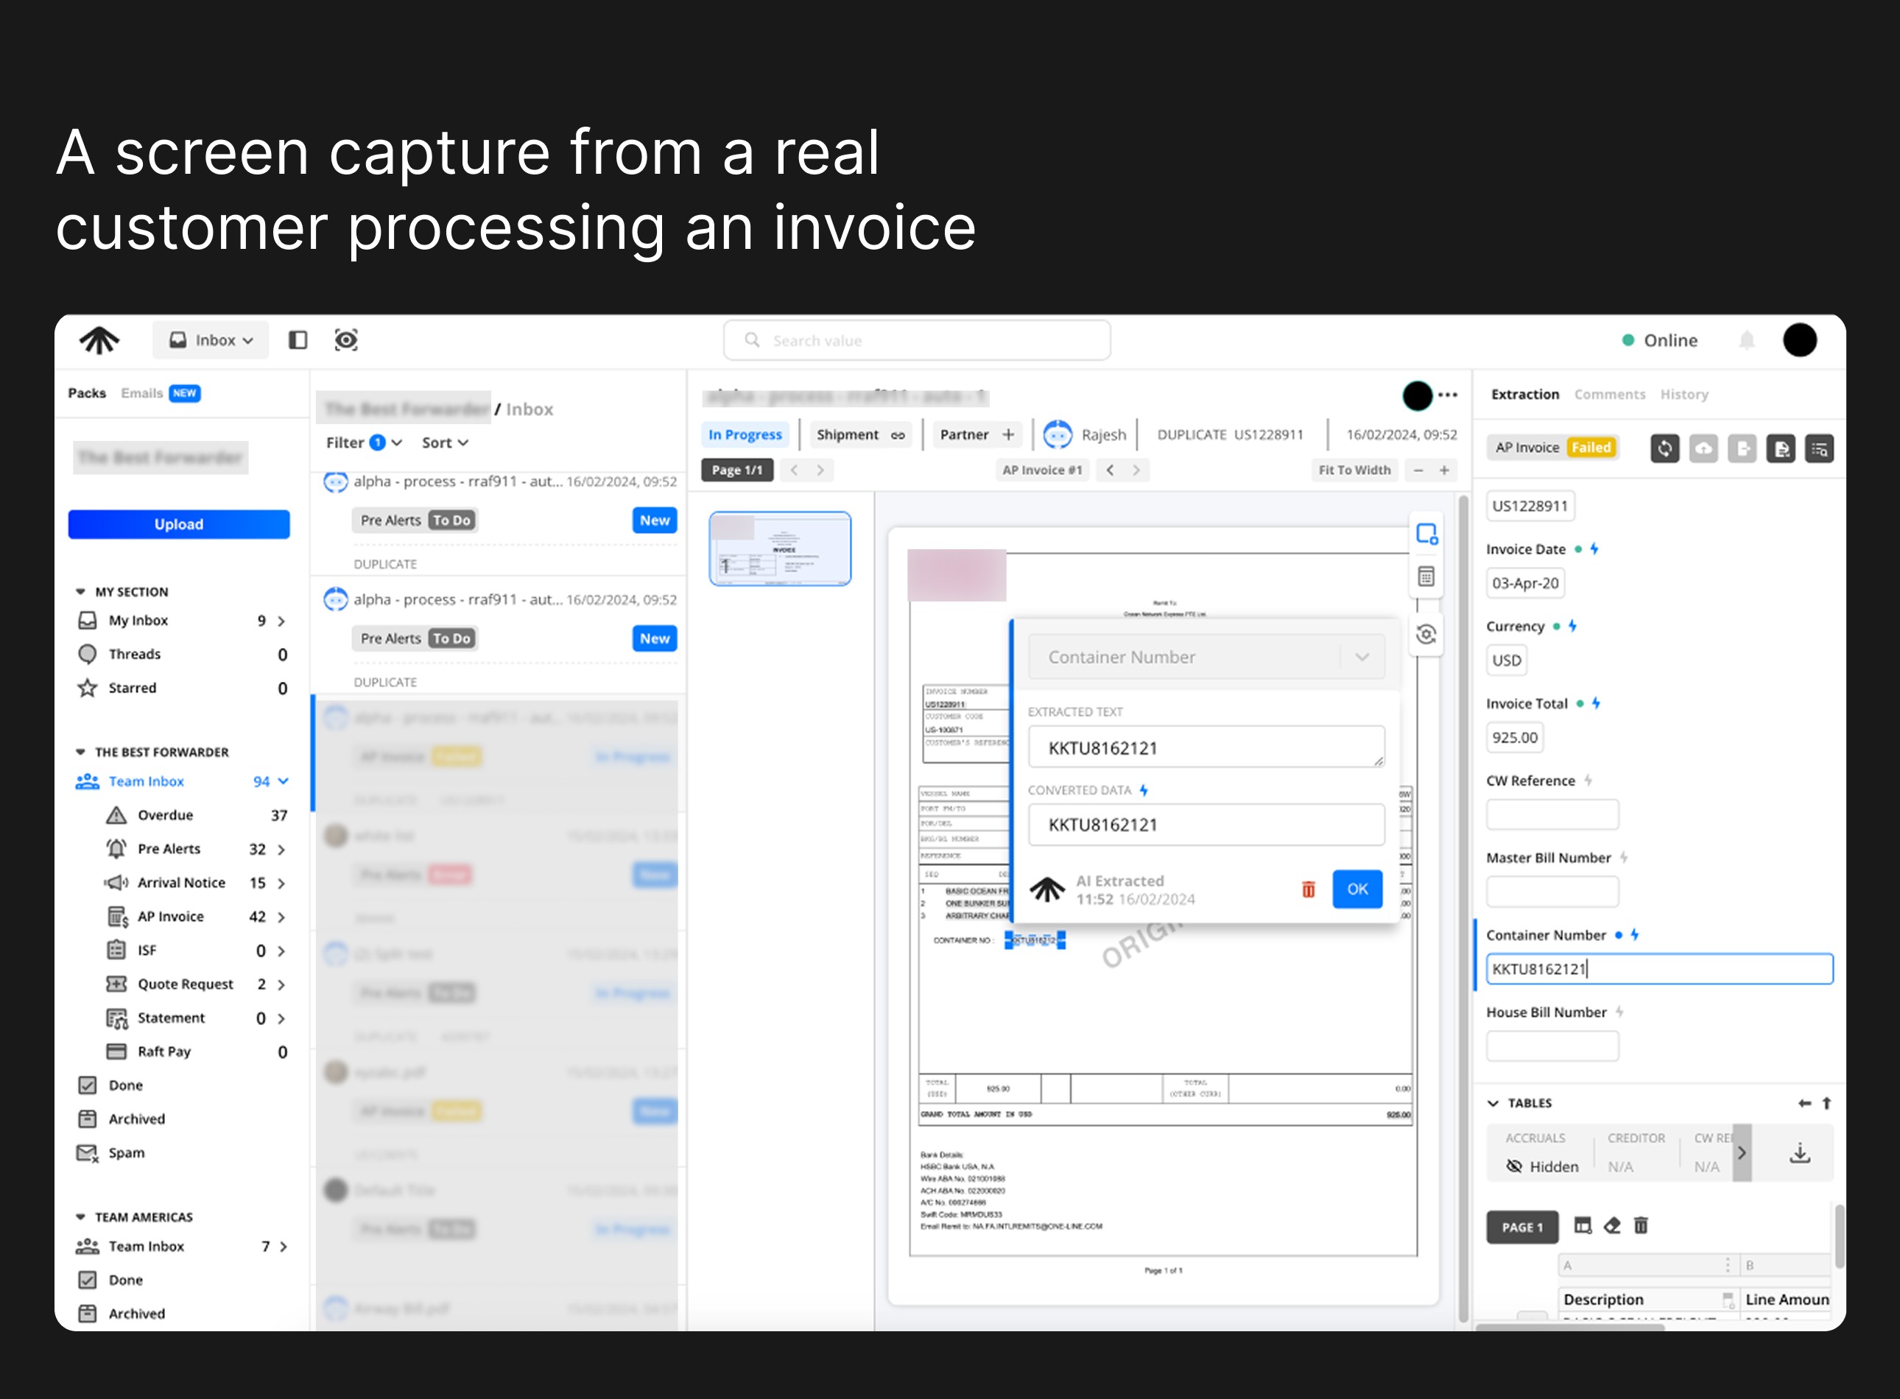
Task: Open the Emails tab
Action: 141,393
